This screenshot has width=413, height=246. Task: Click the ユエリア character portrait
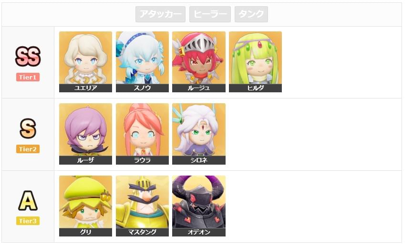(x=85, y=62)
